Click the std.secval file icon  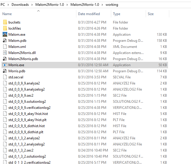point(5,77)
